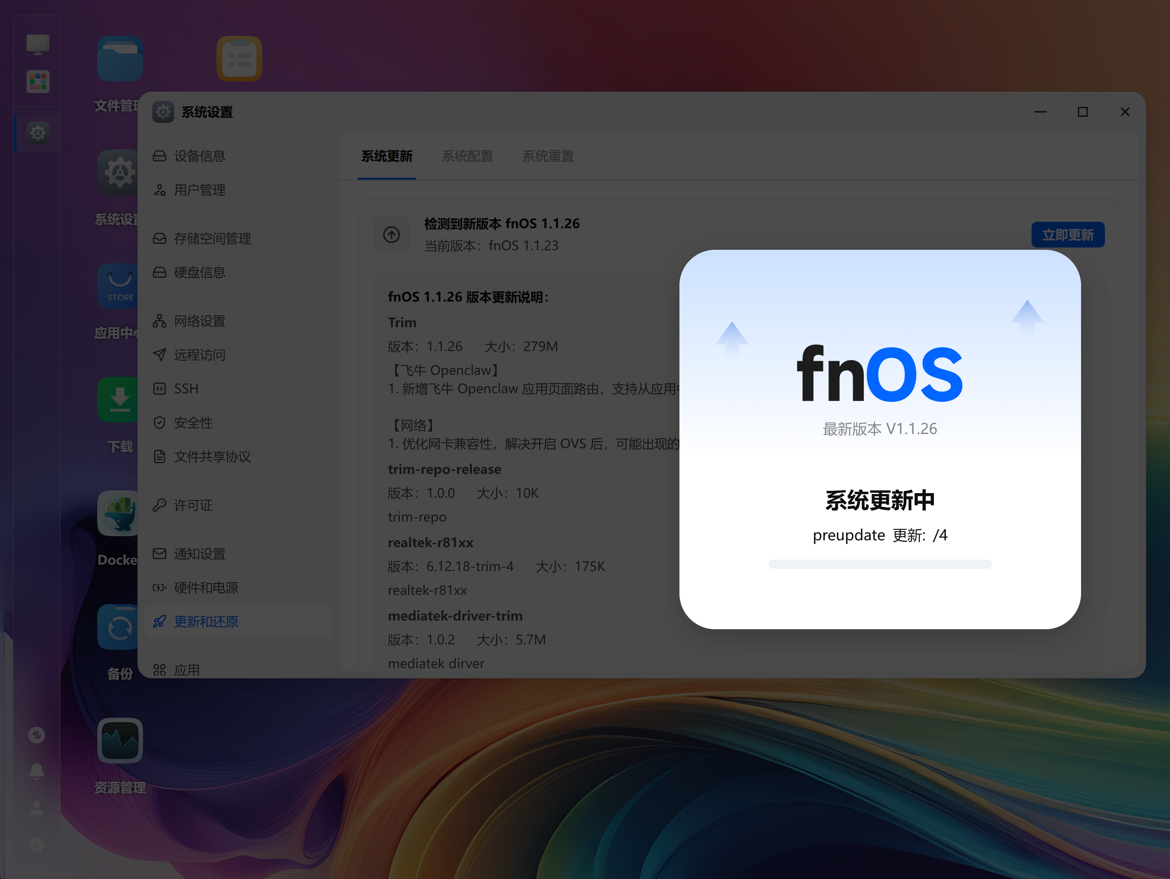This screenshot has height=879, width=1170.
Task: Open 应用 entry at sidebar bottom
Action: coord(238,670)
